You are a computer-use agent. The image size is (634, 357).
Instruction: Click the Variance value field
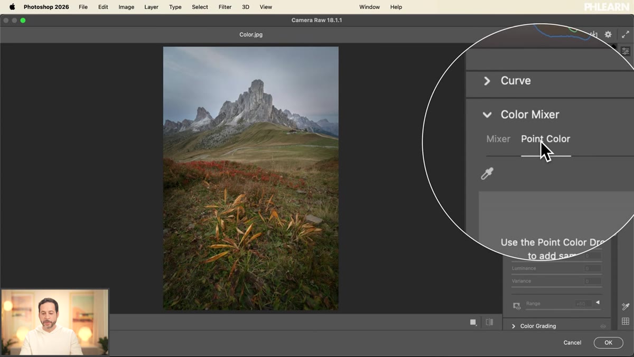[592, 281]
